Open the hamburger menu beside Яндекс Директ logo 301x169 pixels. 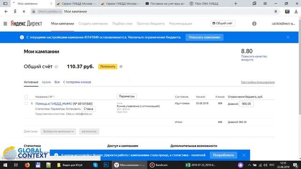[5, 23]
